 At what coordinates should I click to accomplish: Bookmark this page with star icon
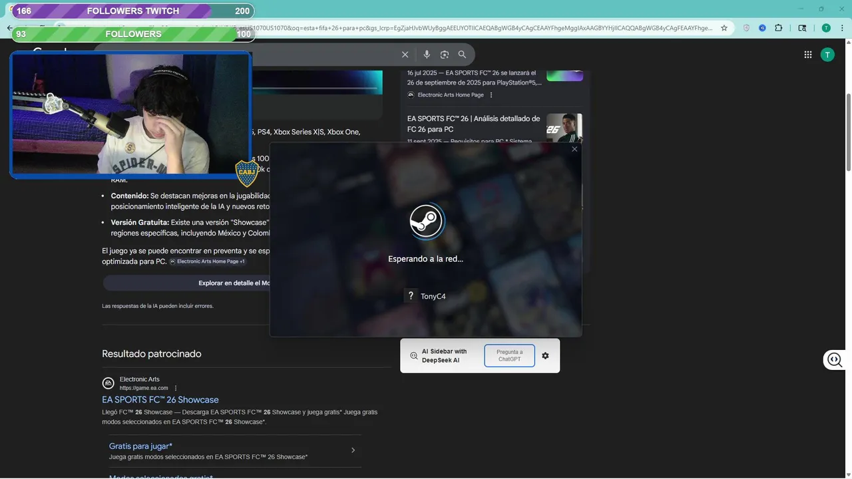tap(724, 28)
